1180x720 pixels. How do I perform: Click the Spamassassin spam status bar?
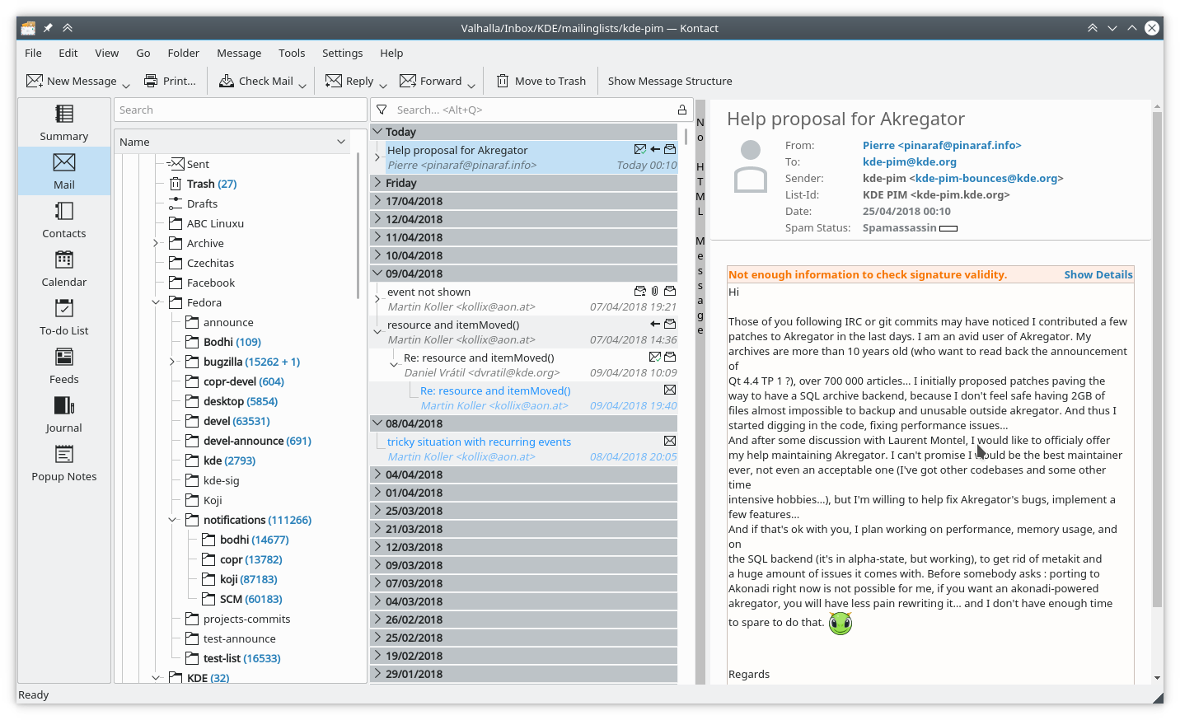948,228
